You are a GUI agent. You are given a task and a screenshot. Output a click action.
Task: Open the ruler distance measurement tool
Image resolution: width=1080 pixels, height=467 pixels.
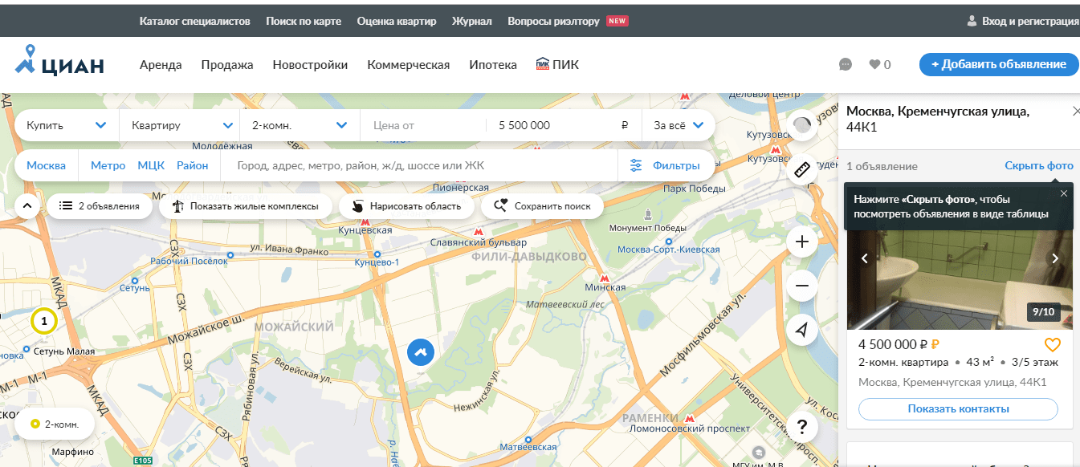pos(802,169)
